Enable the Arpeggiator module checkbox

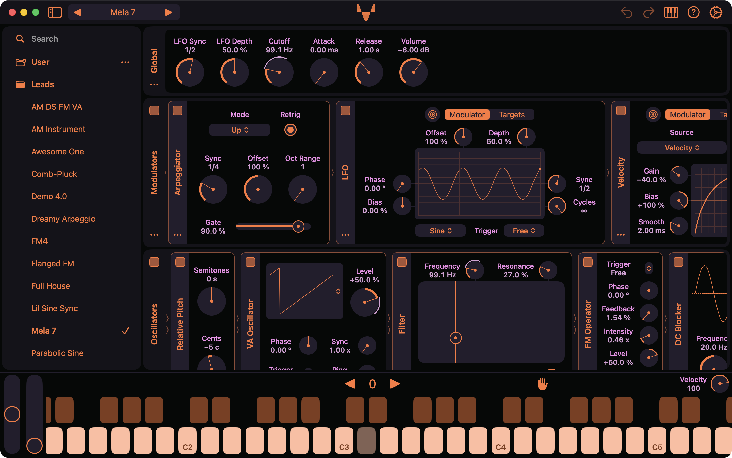pyautogui.click(x=178, y=111)
